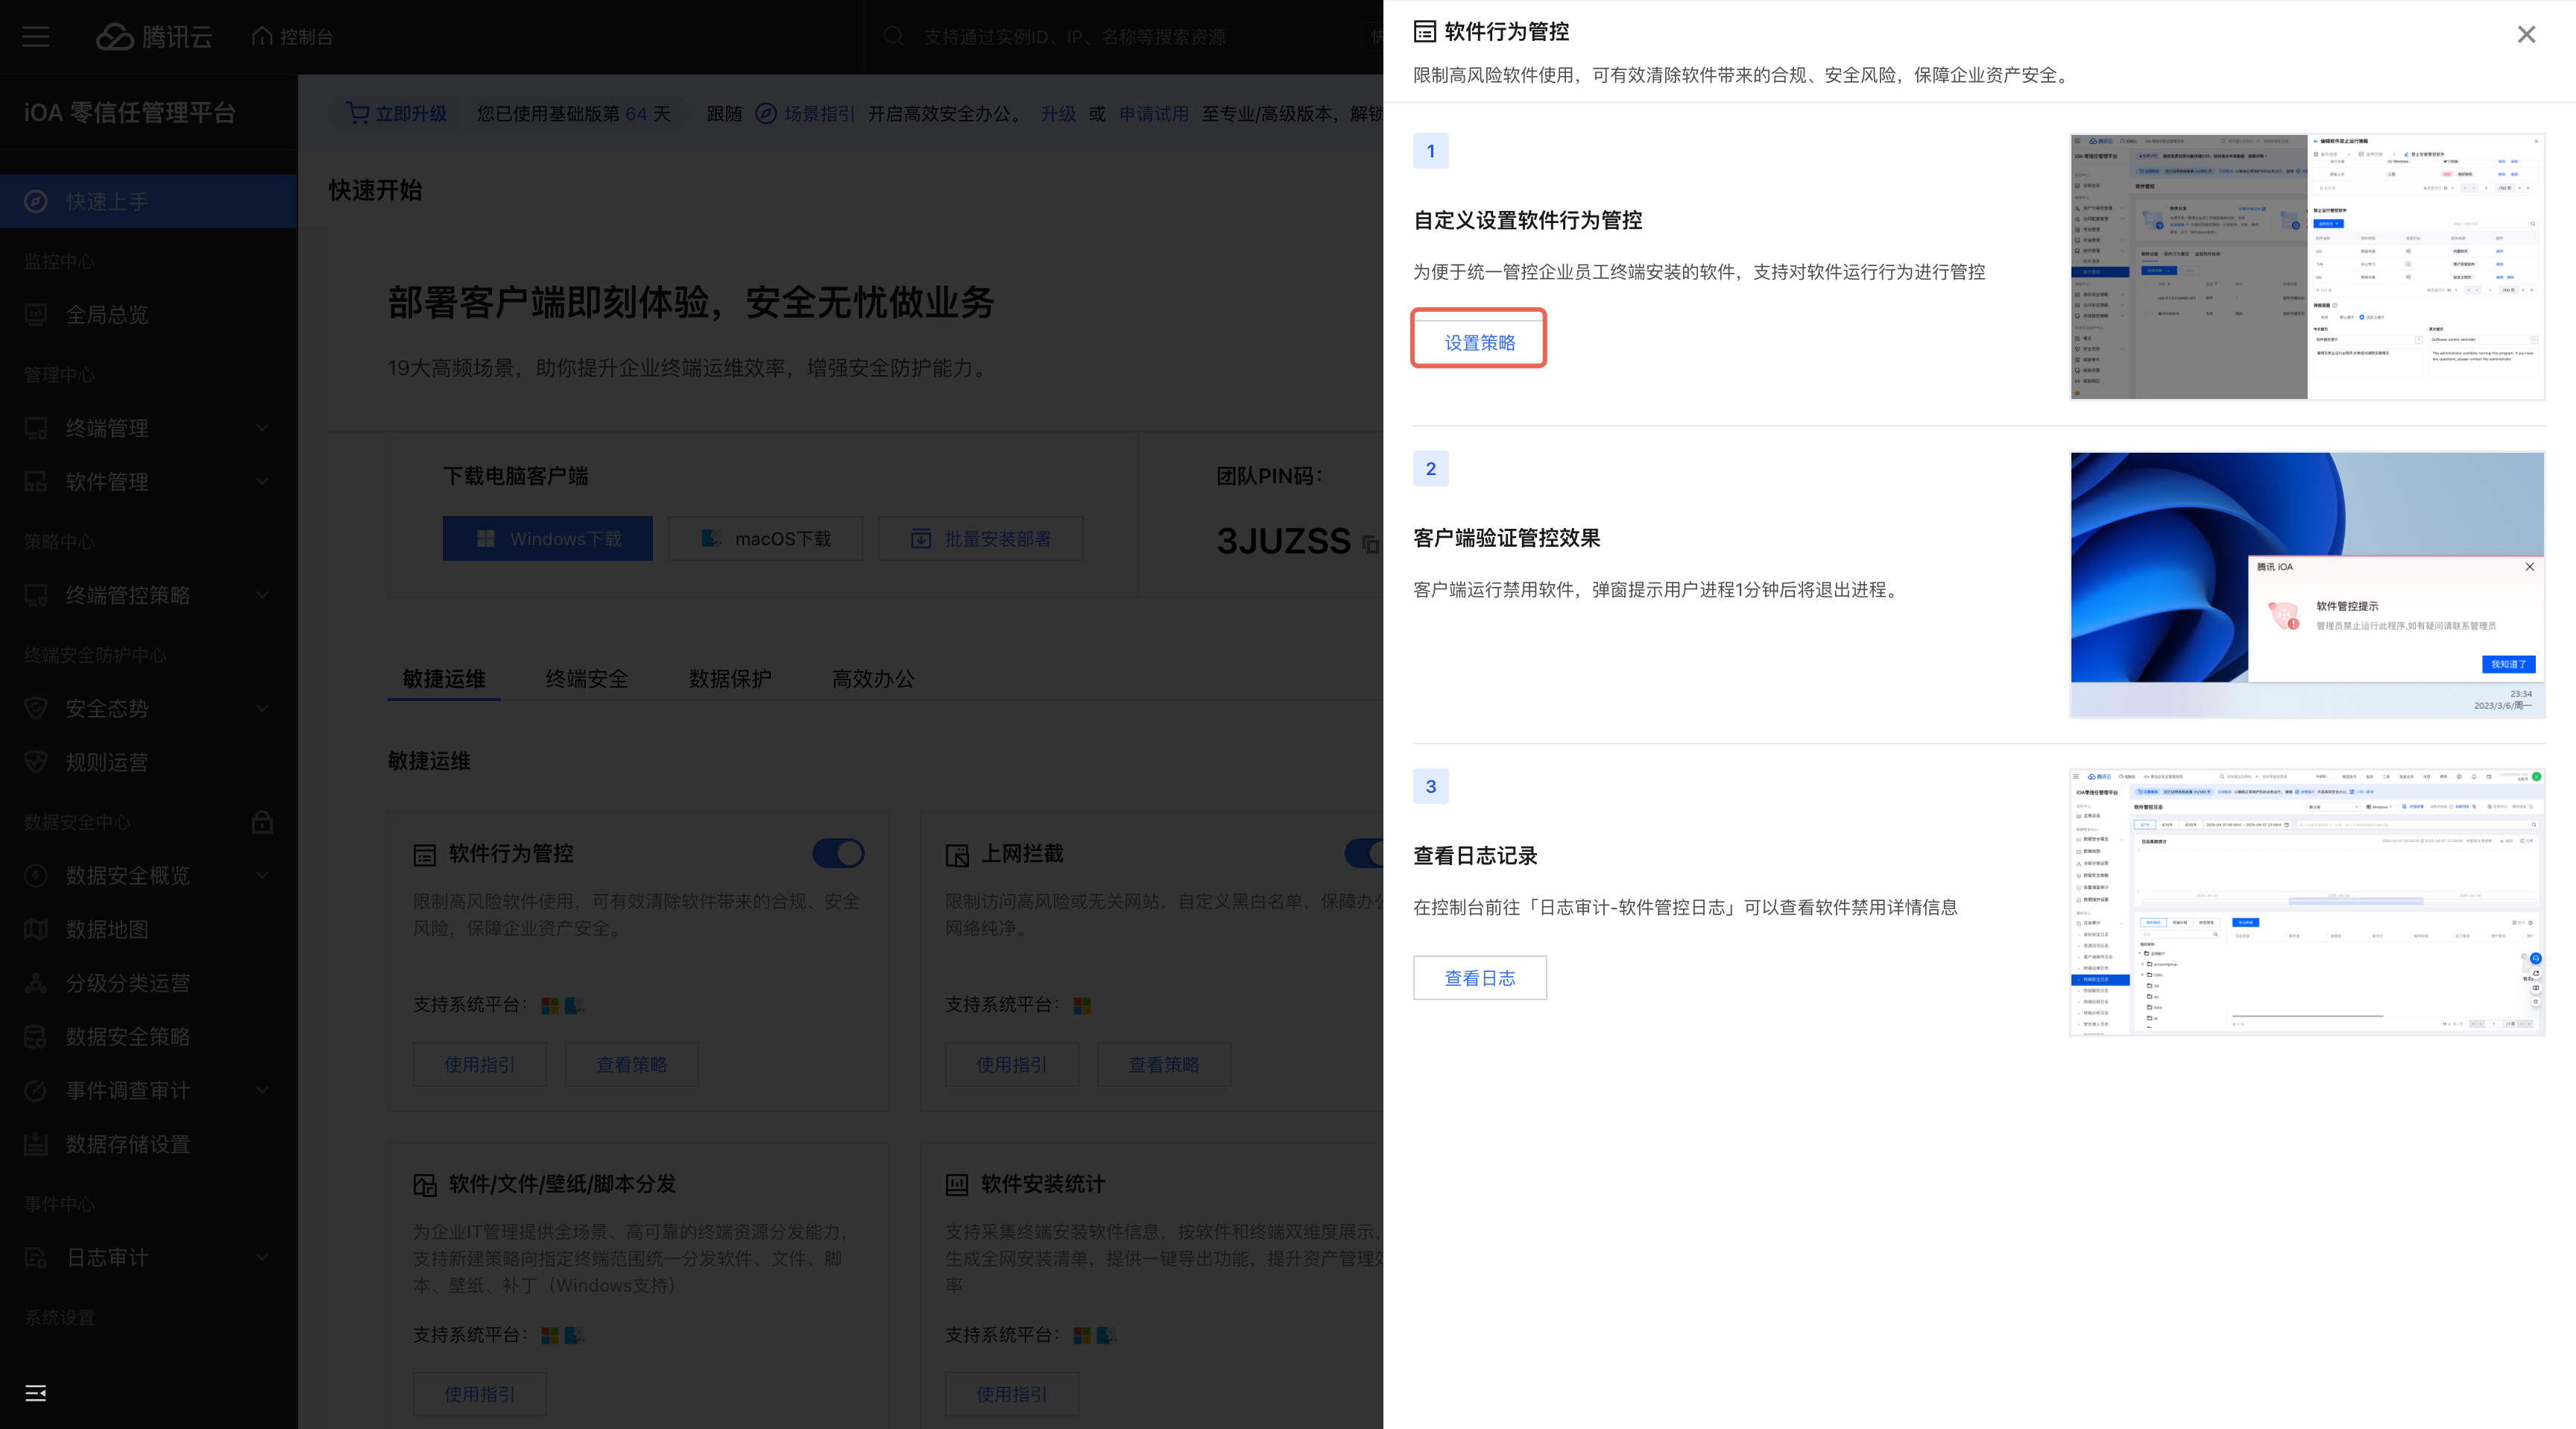Click the shopping cart 立即升级 icon
The height and width of the screenshot is (1429, 2576).
357,113
